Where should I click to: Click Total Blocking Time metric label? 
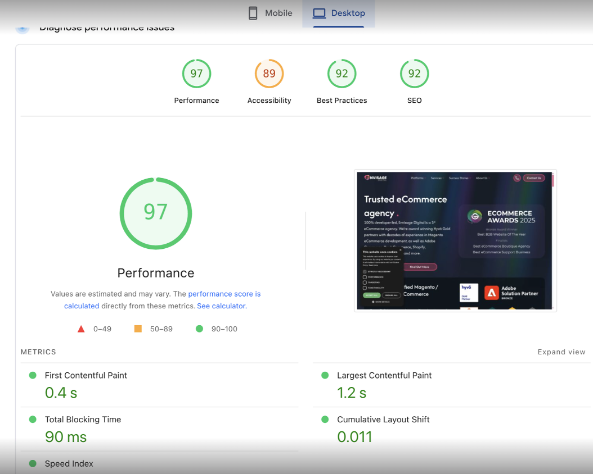pos(83,420)
